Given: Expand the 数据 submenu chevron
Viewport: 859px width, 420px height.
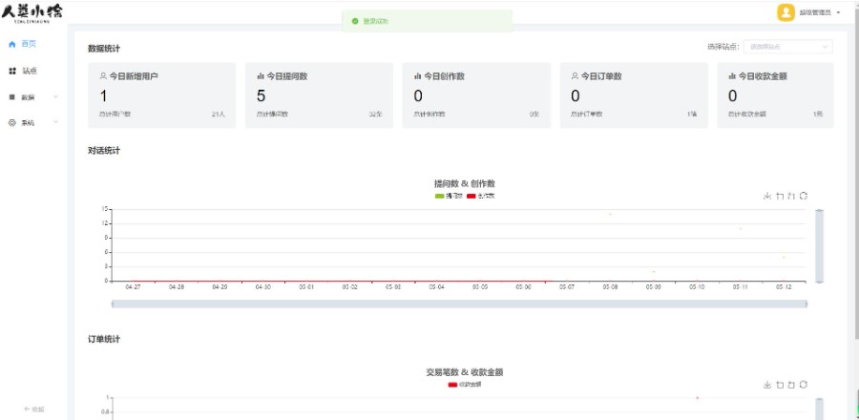Looking at the screenshot, I should [55, 97].
